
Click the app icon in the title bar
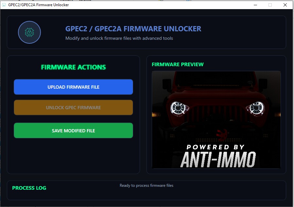4,5
